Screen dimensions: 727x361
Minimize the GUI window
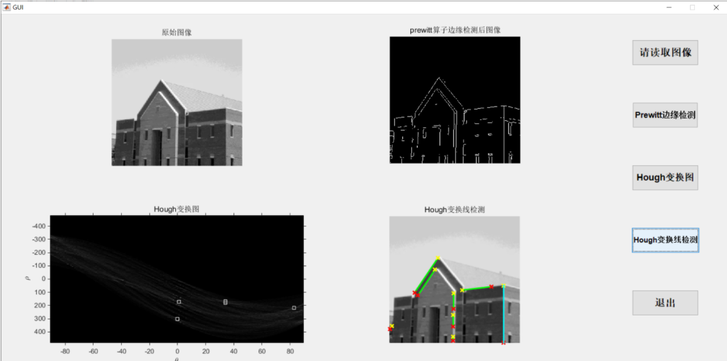tap(669, 7)
